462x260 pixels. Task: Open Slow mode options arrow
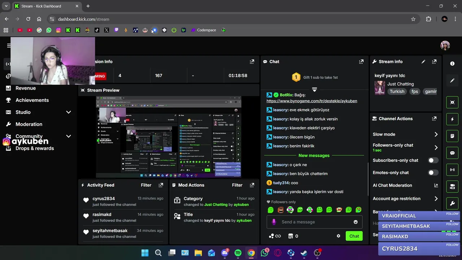coord(436,134)
